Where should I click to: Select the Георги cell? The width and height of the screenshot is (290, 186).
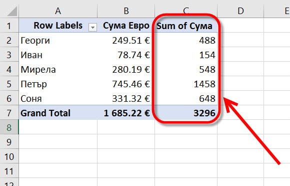58,40
